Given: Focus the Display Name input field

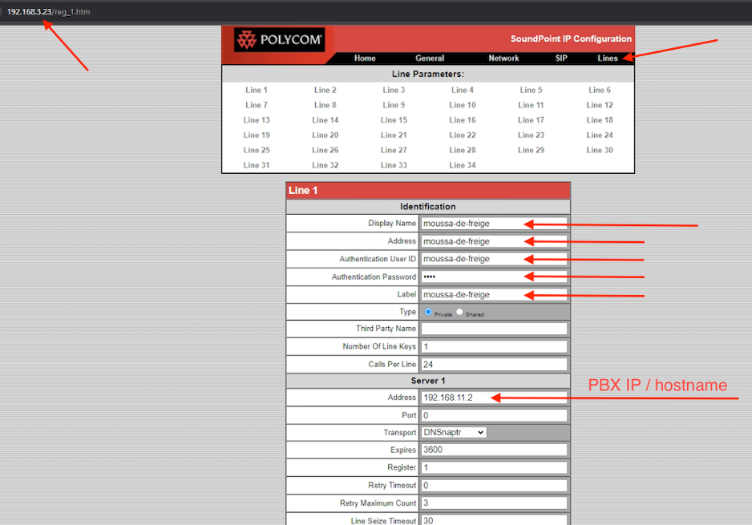Looking at the screenshot, I should pyautogui.click(x=494, y=224).
